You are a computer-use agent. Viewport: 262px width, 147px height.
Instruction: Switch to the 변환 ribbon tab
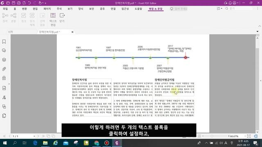click(25, 9)
